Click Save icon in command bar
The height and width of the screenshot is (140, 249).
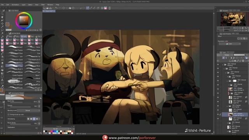50,8
